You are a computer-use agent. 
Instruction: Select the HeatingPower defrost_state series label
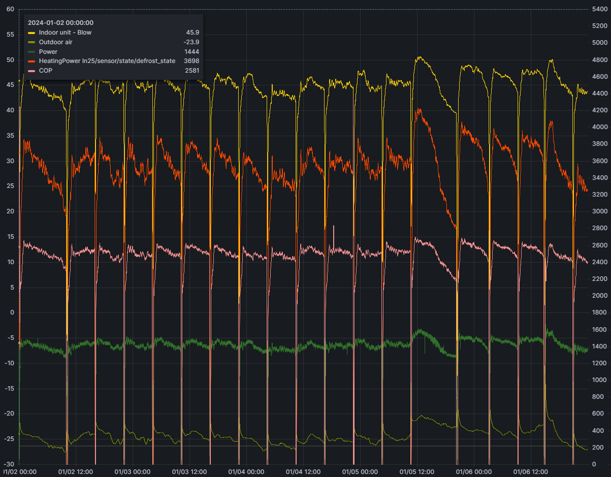pos(107,61)
